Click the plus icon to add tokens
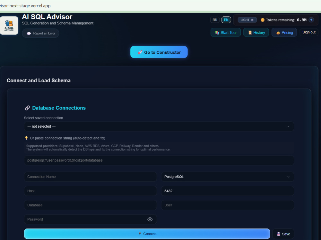Viewport: 321px width, 240px height. 311,20
